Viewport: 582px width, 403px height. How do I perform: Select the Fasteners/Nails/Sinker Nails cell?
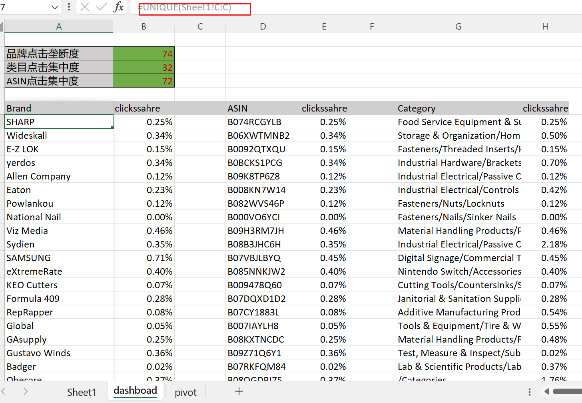click(x=458, y=217)
